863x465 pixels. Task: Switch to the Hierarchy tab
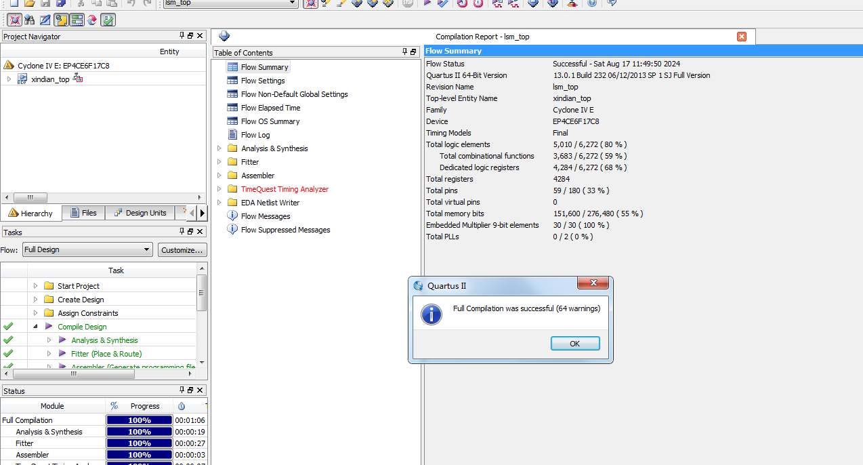(x=30, y=214)
